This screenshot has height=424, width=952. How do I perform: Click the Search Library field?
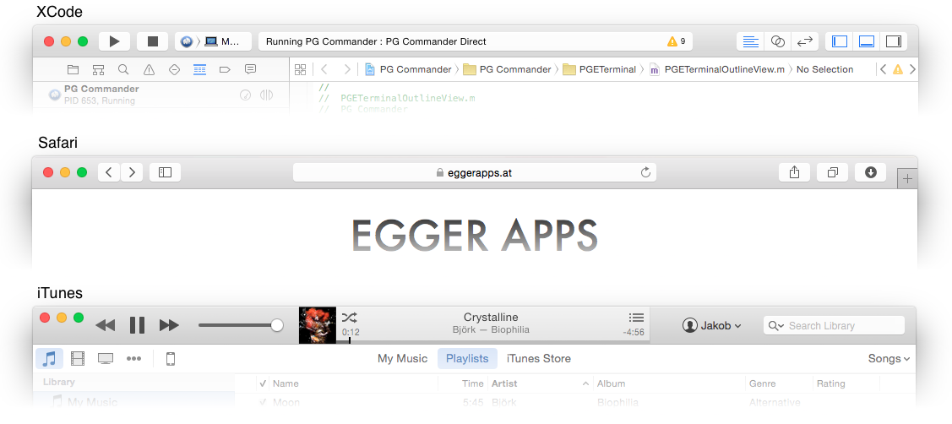(834, 325)
